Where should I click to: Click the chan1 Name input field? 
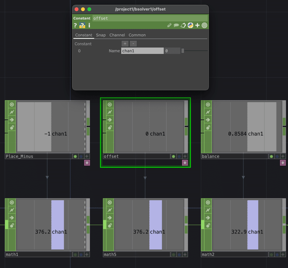(x=142, y=51)
